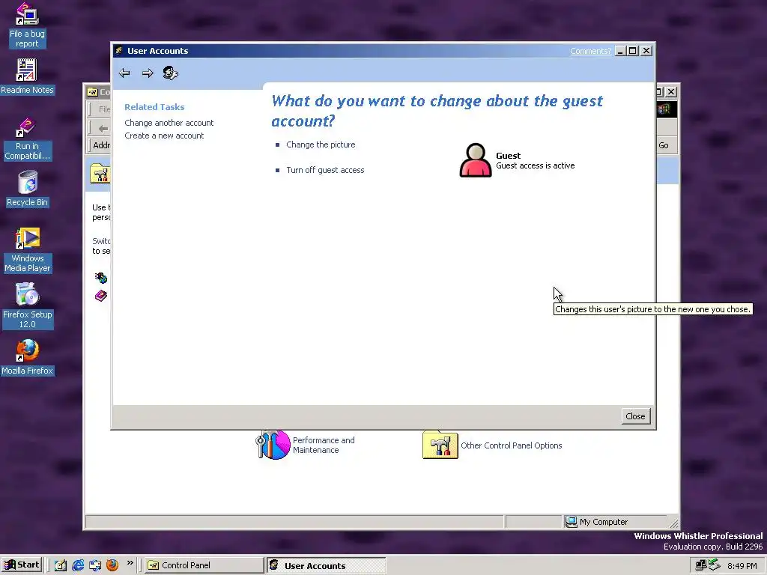Click Related Tasks heading
Screen dimensions: 767x575
point(154,107)
